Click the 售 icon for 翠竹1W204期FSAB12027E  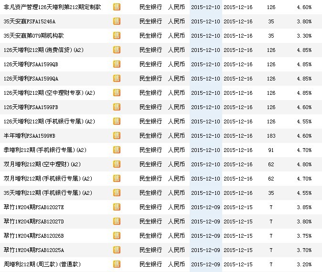(x=117, y=207)
